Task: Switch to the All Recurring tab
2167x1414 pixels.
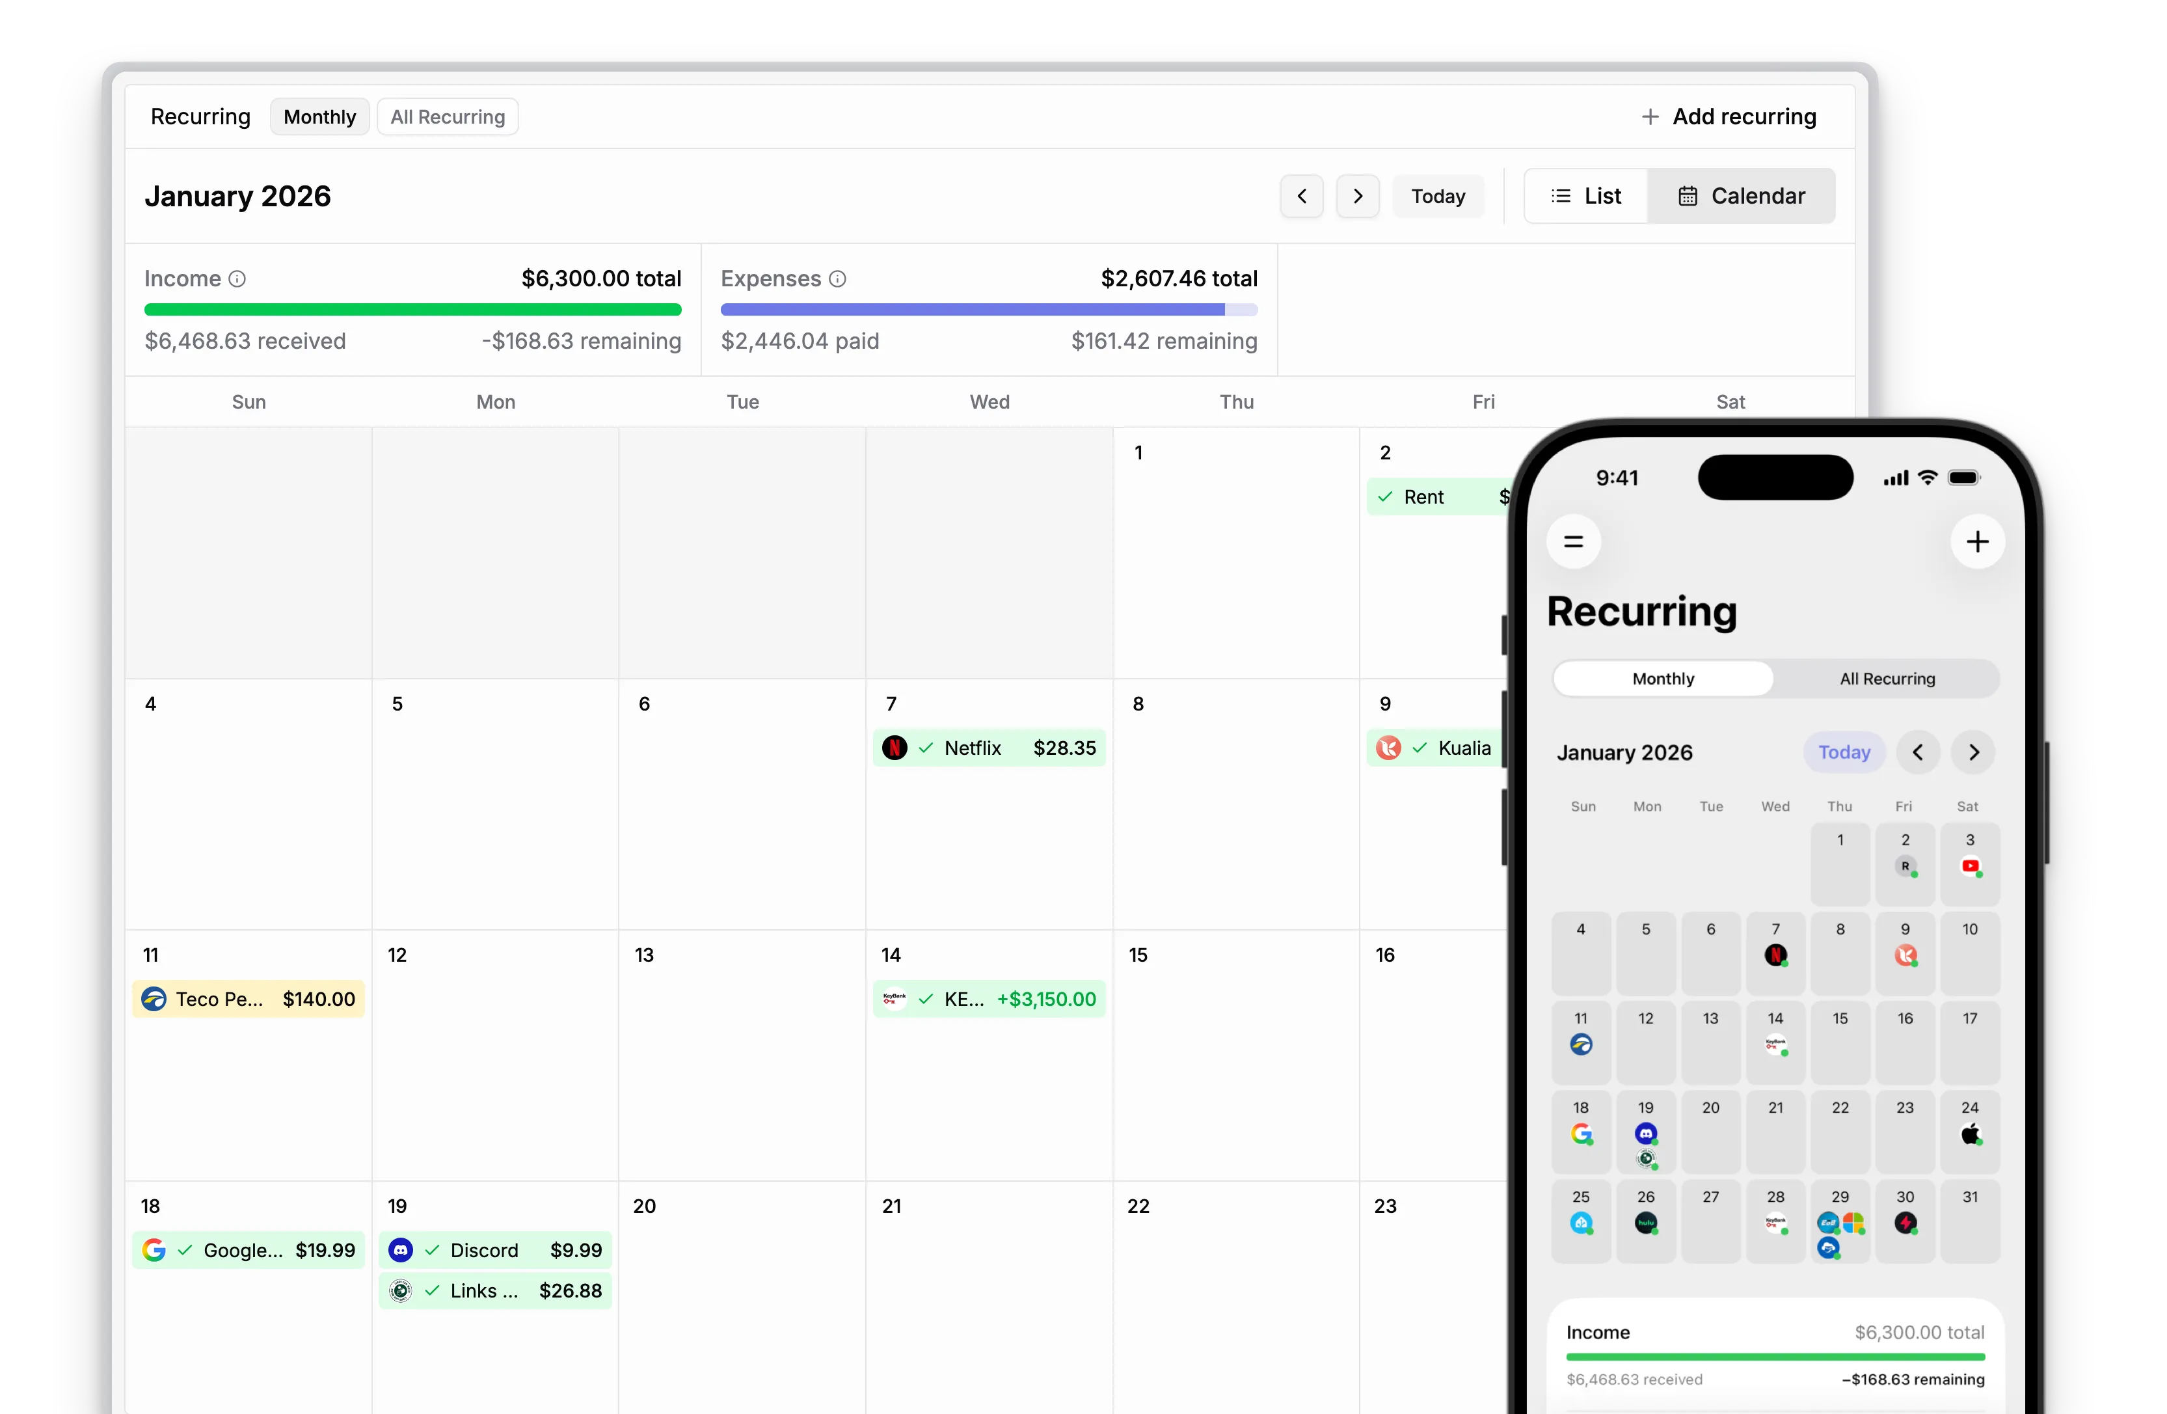Action: coord(447,116)
